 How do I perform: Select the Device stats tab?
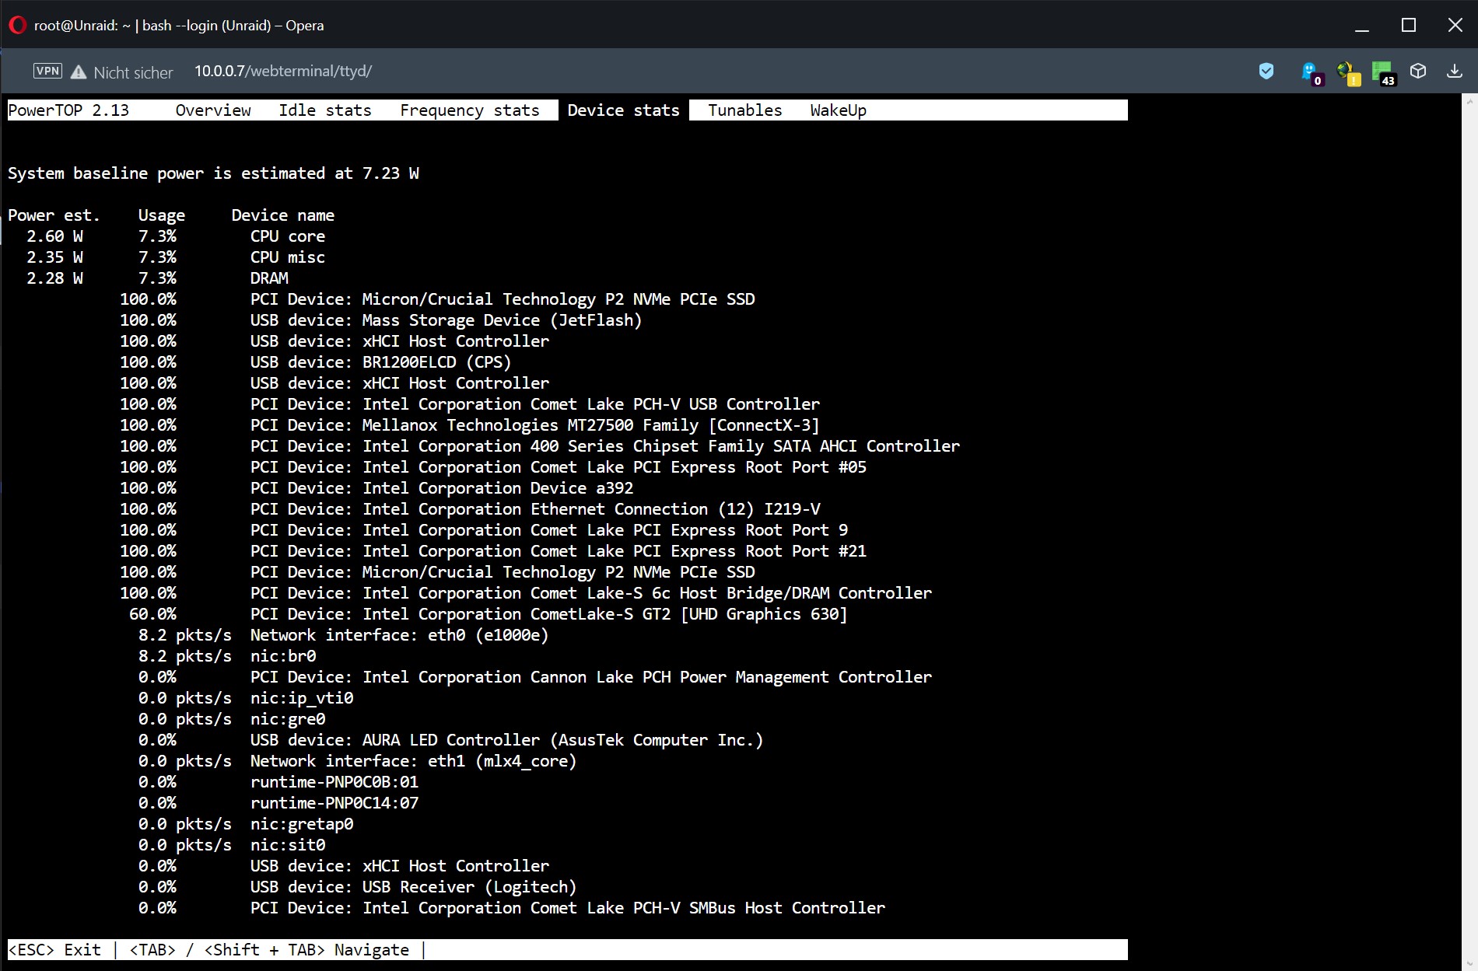pos(623,110)
